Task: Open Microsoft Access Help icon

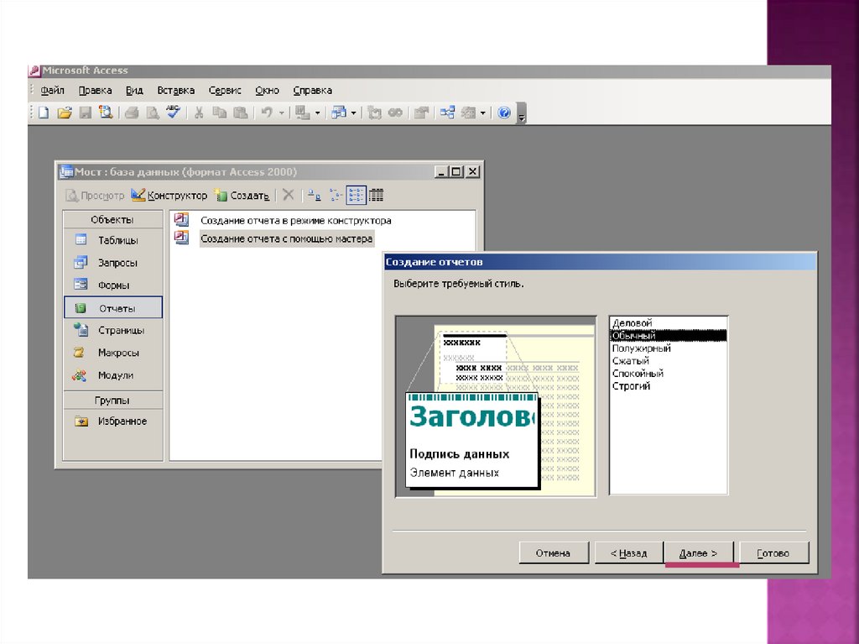Action: pyautogui.click(x=504, y=113)
